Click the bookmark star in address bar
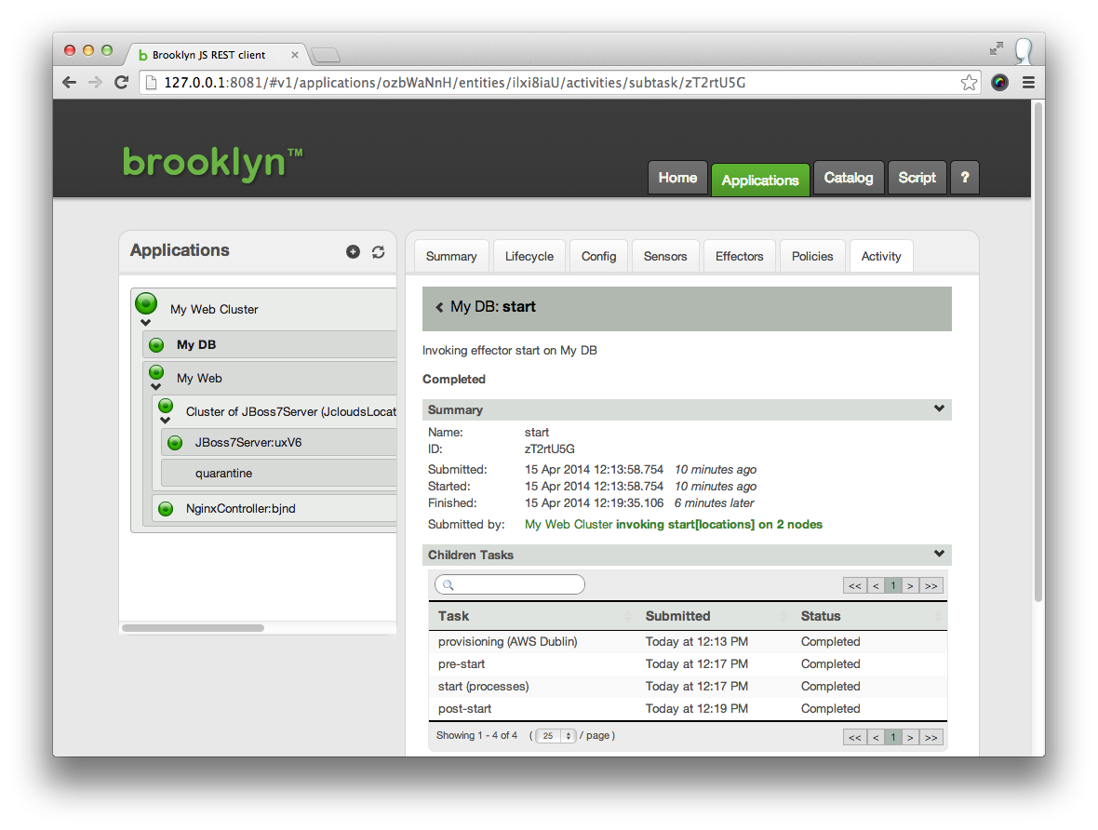 pyautogui.click(x=969, y=82)
